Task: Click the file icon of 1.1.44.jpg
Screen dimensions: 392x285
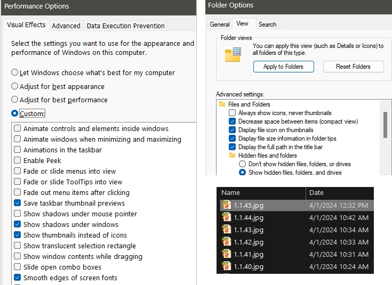Action: point(227,217)
